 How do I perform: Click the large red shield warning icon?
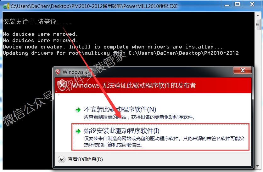tap(62, 85)
